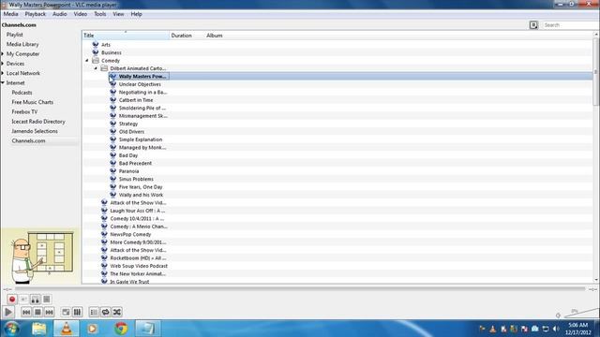This screenshot has width=600, height=337.
Task: Open the Help menu
Action: point(136,14)
